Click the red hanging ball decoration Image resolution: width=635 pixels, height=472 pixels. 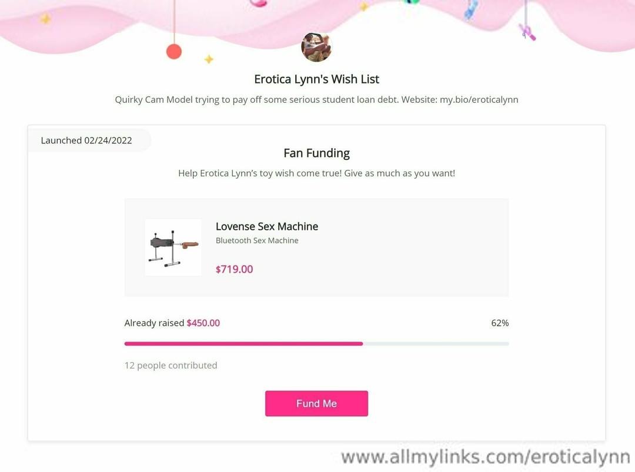tap(173, 52)
